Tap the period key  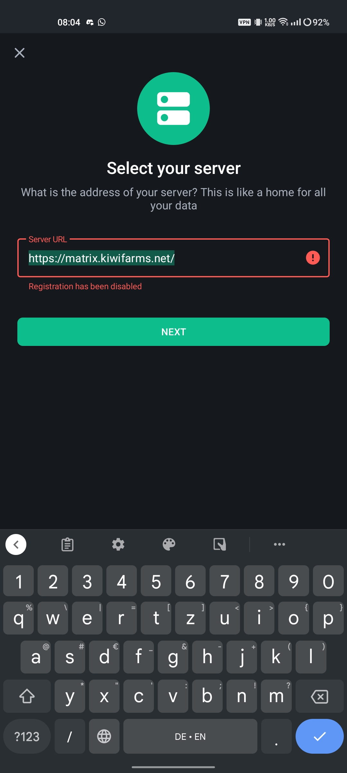(x=276, y=736)
